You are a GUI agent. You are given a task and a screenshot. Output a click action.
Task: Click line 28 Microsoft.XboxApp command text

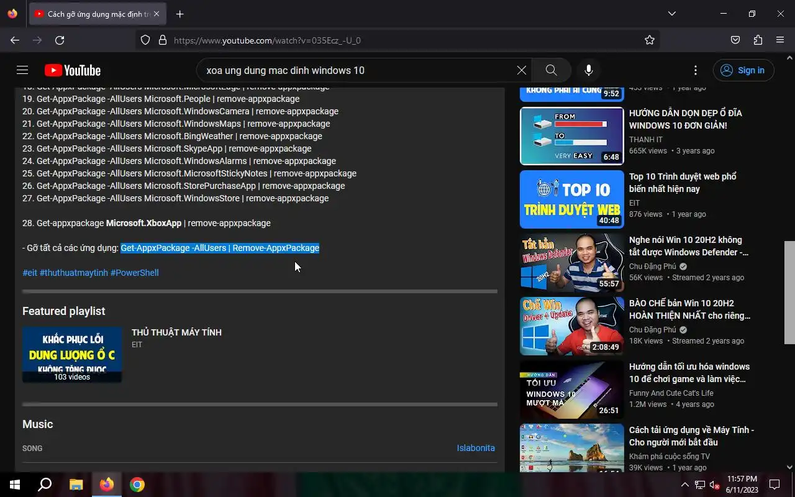[147, 223]
